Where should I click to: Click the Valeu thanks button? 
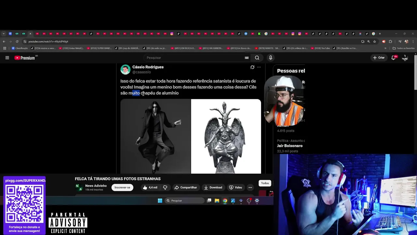coord(236,187)
